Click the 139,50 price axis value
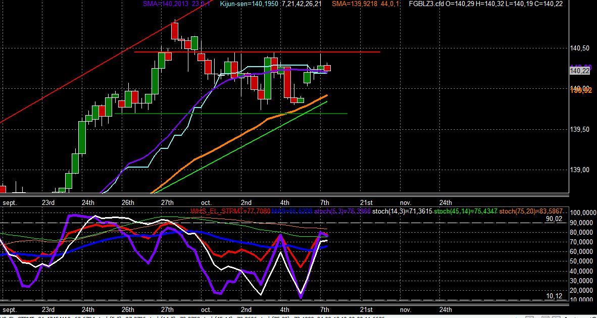 (580, 129)
